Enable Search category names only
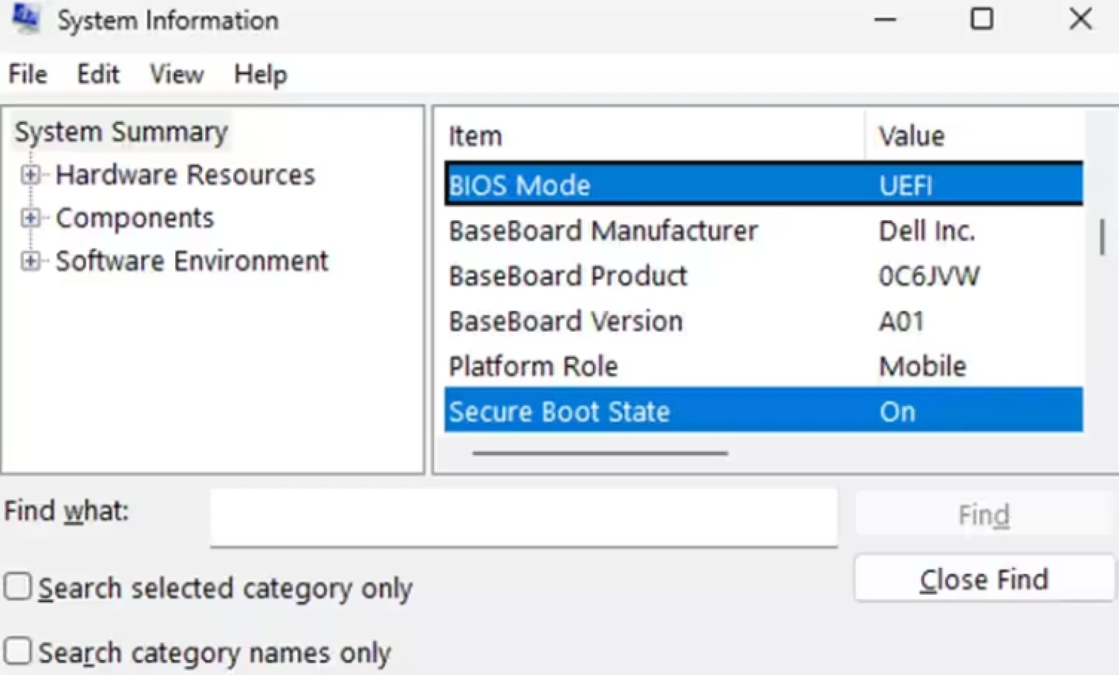This screenshot has width=1119, height=675. [x=17, y=650]
